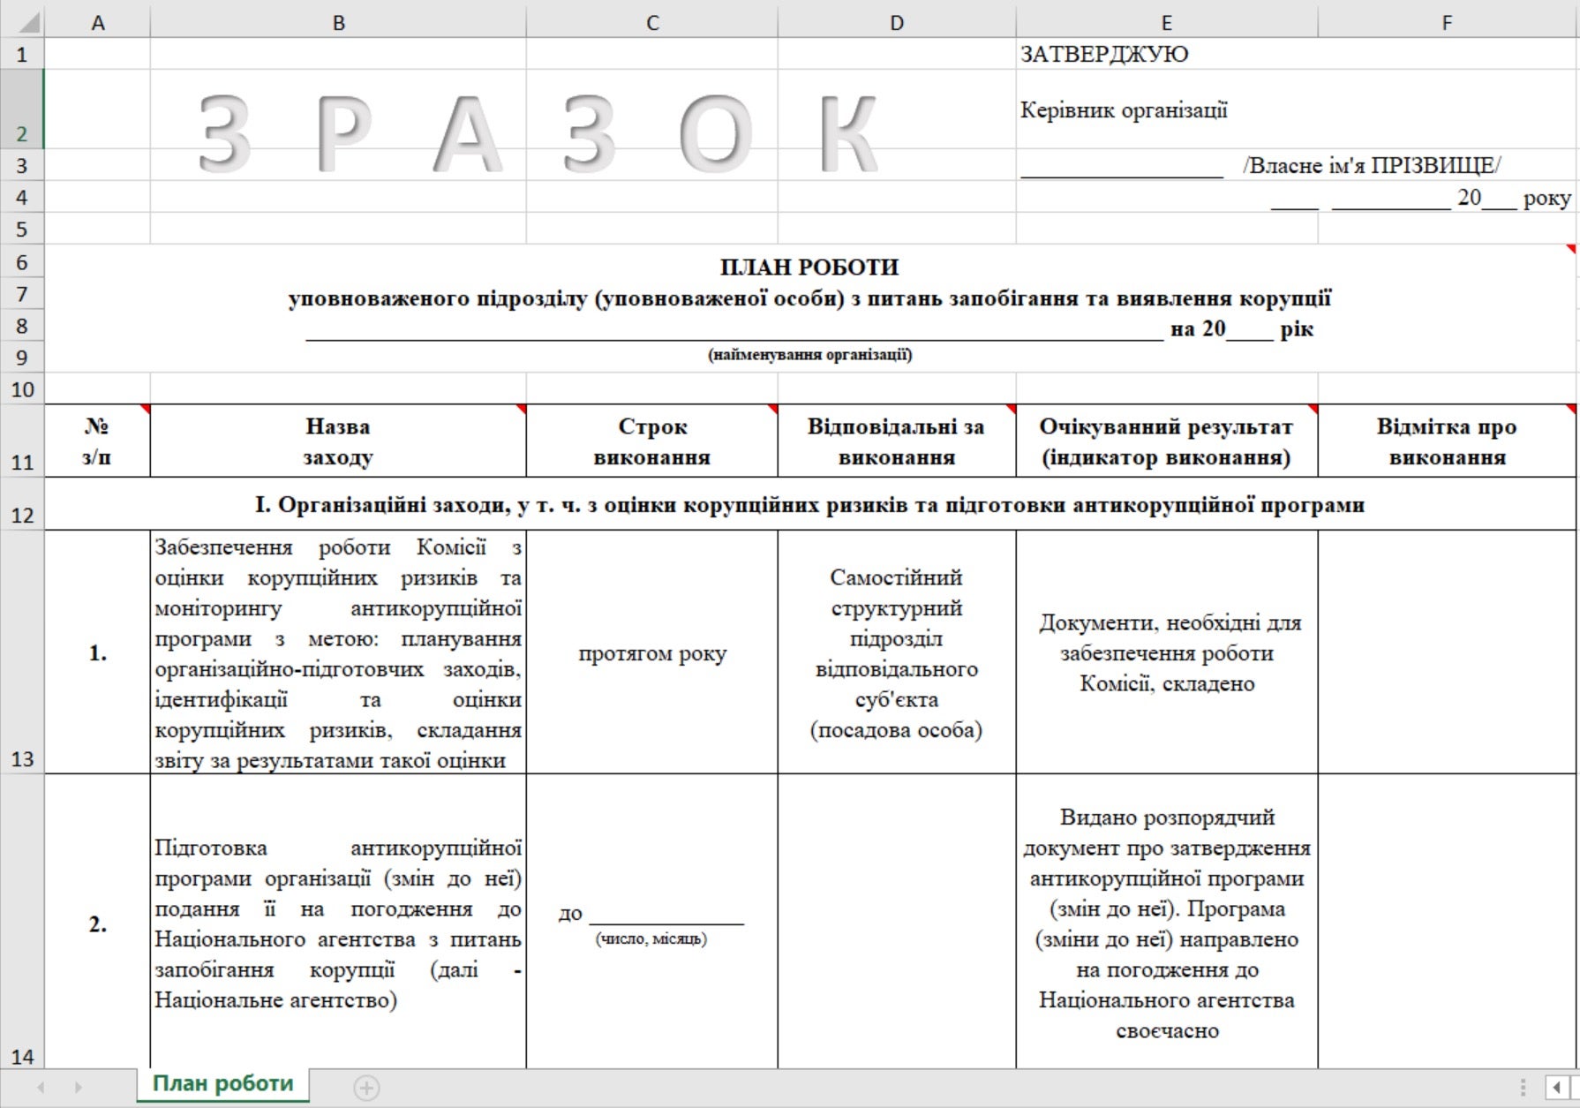Select the Строк виконання header cell
This screenshot has height=1108, width=1580.
point(651,441)
